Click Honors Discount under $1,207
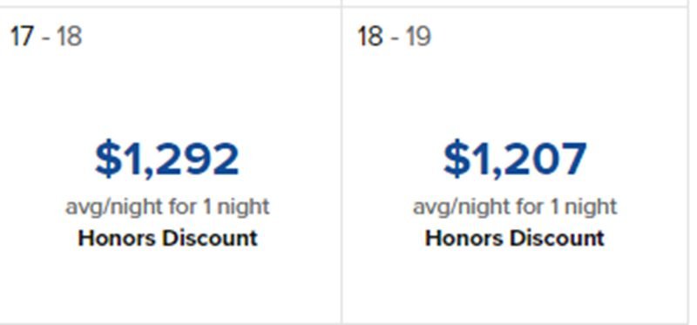The image size is (697, 325). tap(515, 238)
